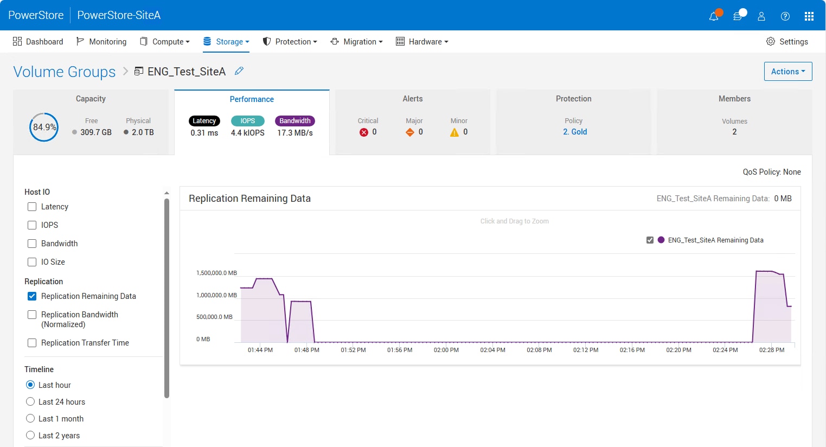Enable Replication Transfer Time checkbox
Screen dimensions: 826x447
32,343
